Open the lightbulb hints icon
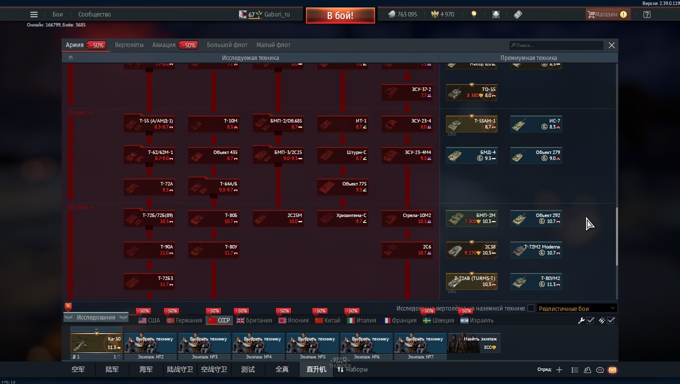680x384 pixels. 474,14
